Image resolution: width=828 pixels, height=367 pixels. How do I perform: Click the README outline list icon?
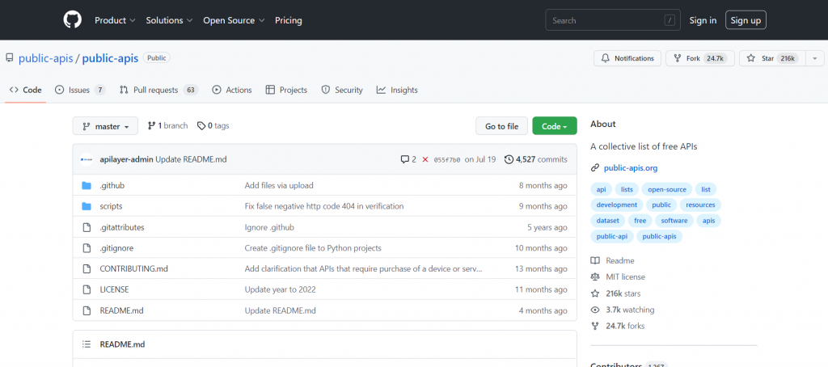pyautogui.click(x=87, y=344)
